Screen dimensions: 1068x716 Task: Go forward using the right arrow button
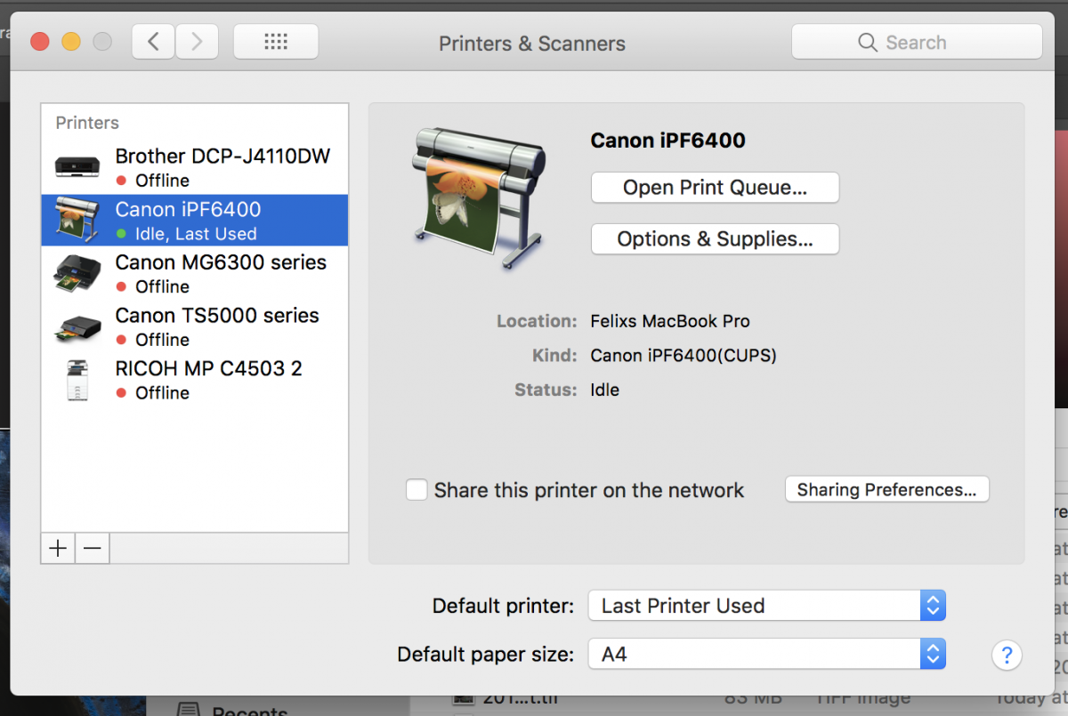(197, 42)
